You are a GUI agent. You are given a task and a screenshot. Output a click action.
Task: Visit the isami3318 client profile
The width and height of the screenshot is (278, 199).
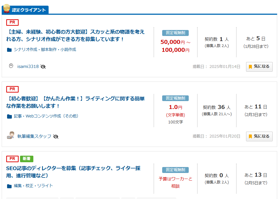tap(28, 67)
